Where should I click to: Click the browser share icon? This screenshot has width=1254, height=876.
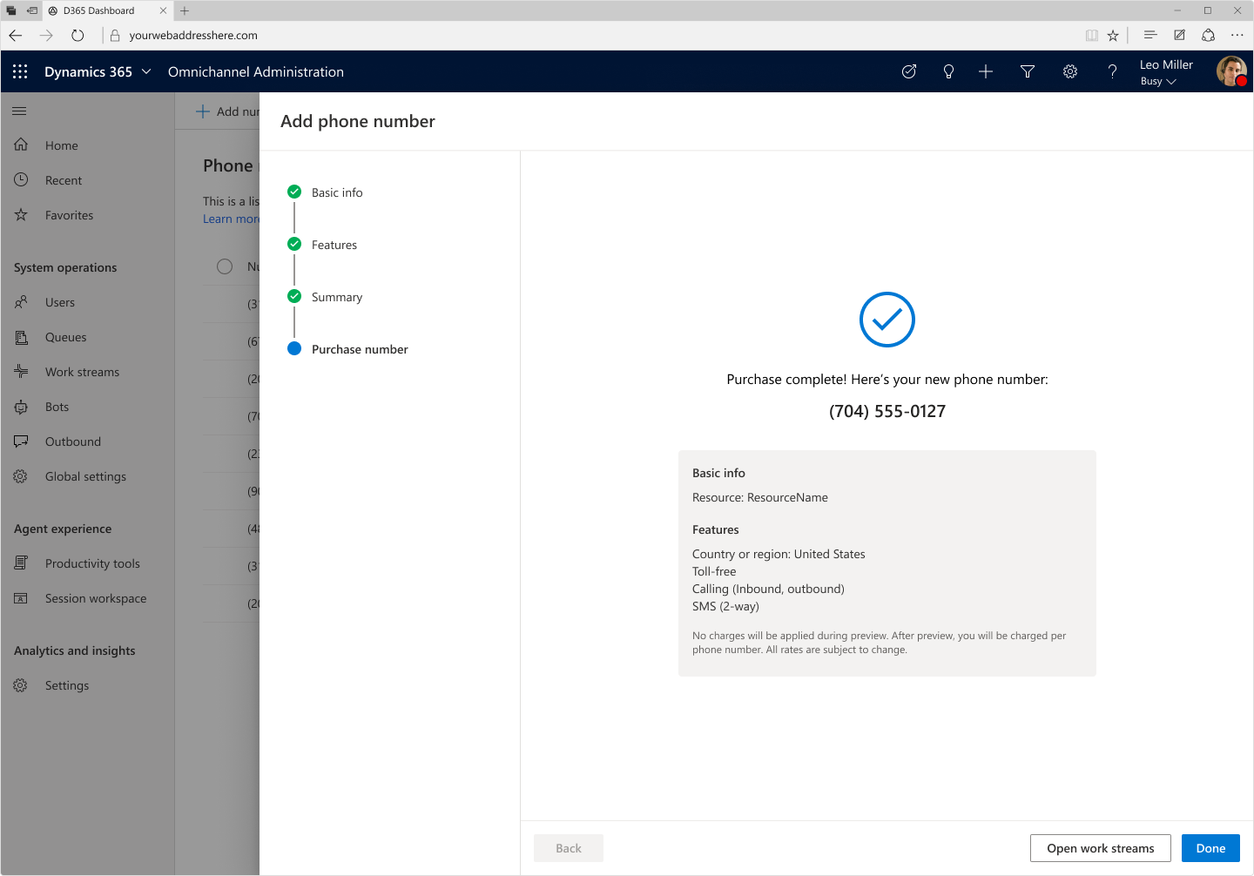coord(1208,35)
